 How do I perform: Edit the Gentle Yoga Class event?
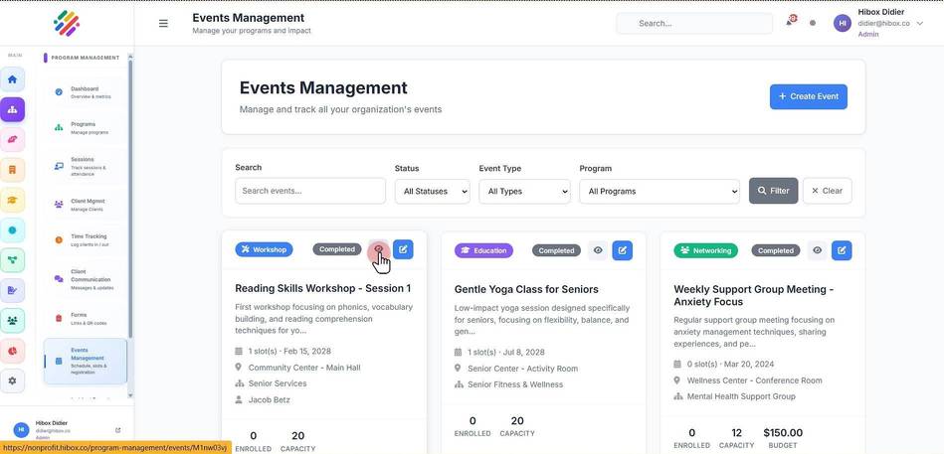click(x=622, y=250)
